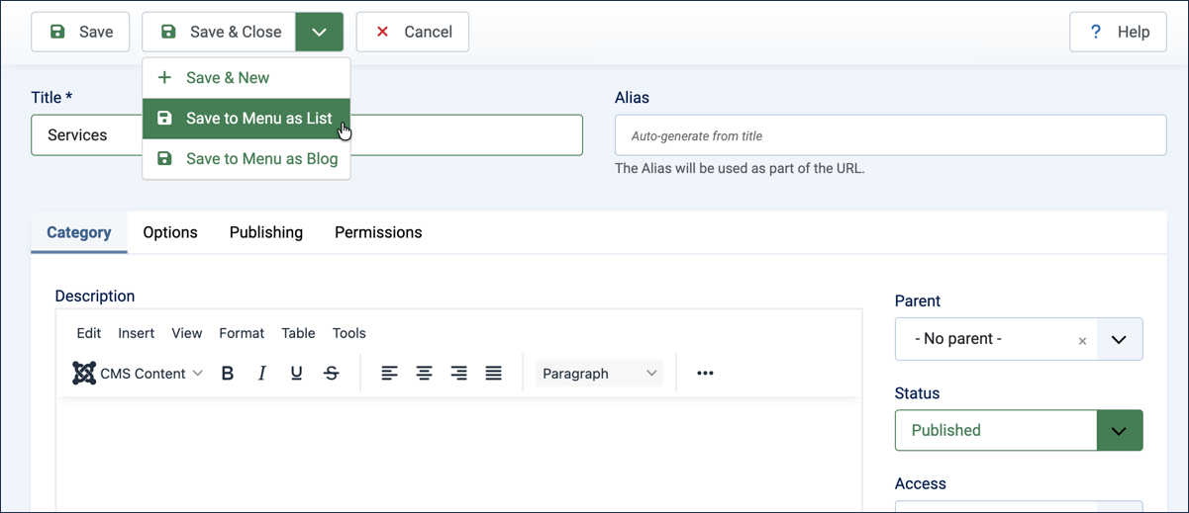
Task: Click the Title input field
Action: click(307, 135)
